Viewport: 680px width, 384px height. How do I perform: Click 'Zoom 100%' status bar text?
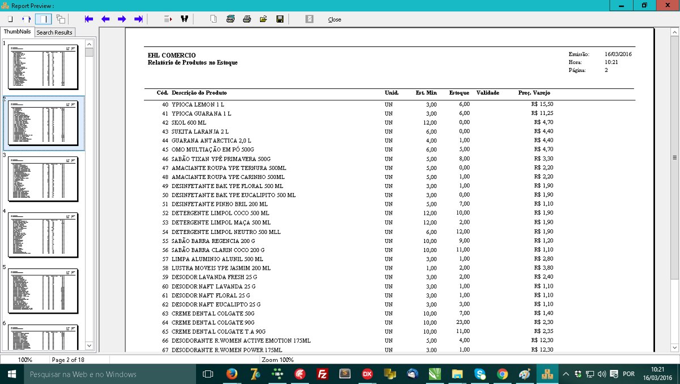point(278,360)
